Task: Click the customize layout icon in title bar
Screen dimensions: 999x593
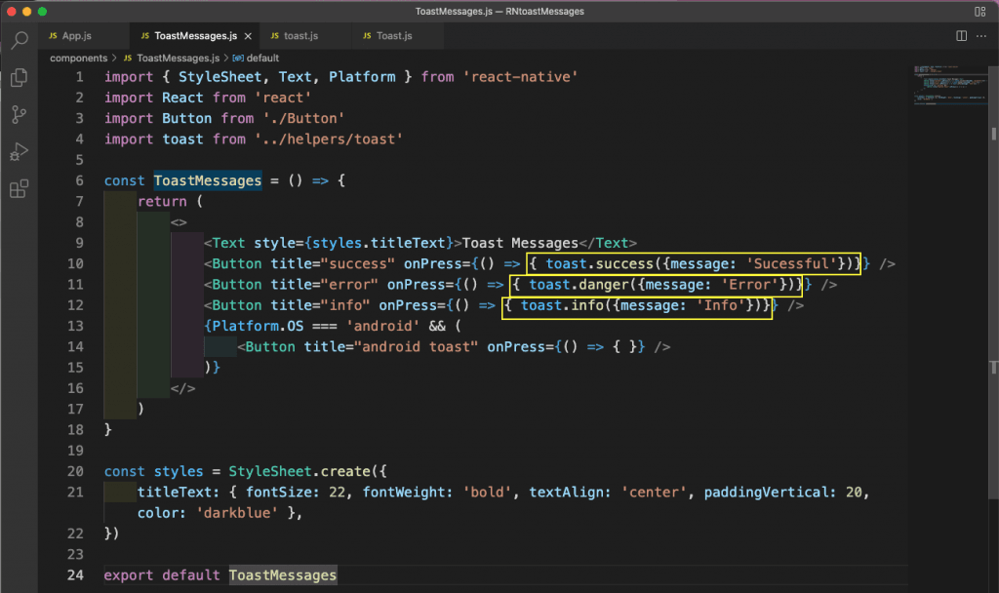Action: click(979, 11)
